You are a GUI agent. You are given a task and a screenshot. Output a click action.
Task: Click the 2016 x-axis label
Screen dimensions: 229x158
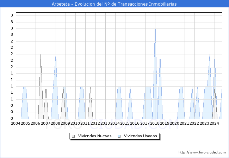click(x=135, y=123)
